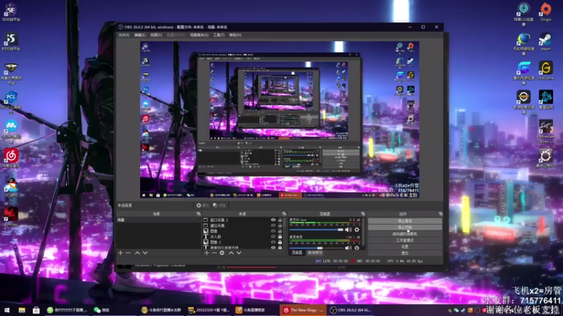Toggle visibility of 杀人数 text source

(x=273, y=237)
